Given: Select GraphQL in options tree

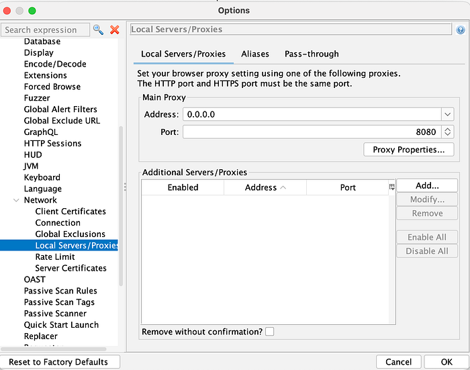Looking at the screenshot, I should [41, 132].
